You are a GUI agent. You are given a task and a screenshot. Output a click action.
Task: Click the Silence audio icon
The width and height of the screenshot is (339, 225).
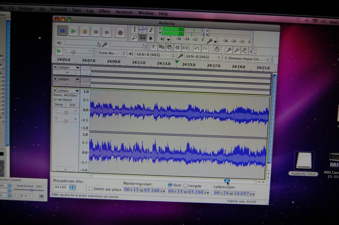point(185,48)
